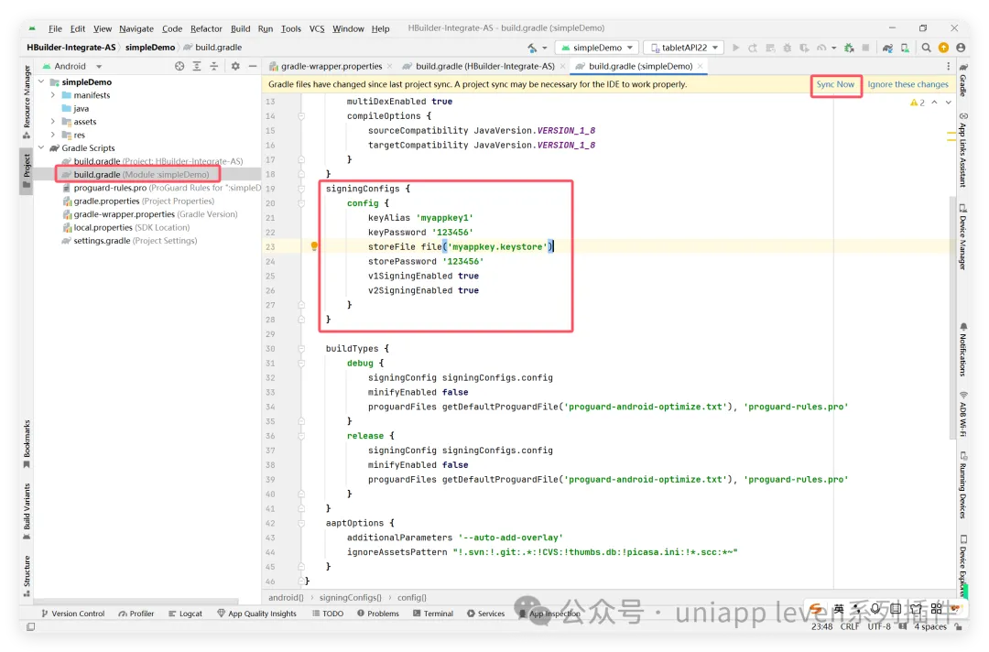
Task: Click the account avatar icon
Action: 961,48
